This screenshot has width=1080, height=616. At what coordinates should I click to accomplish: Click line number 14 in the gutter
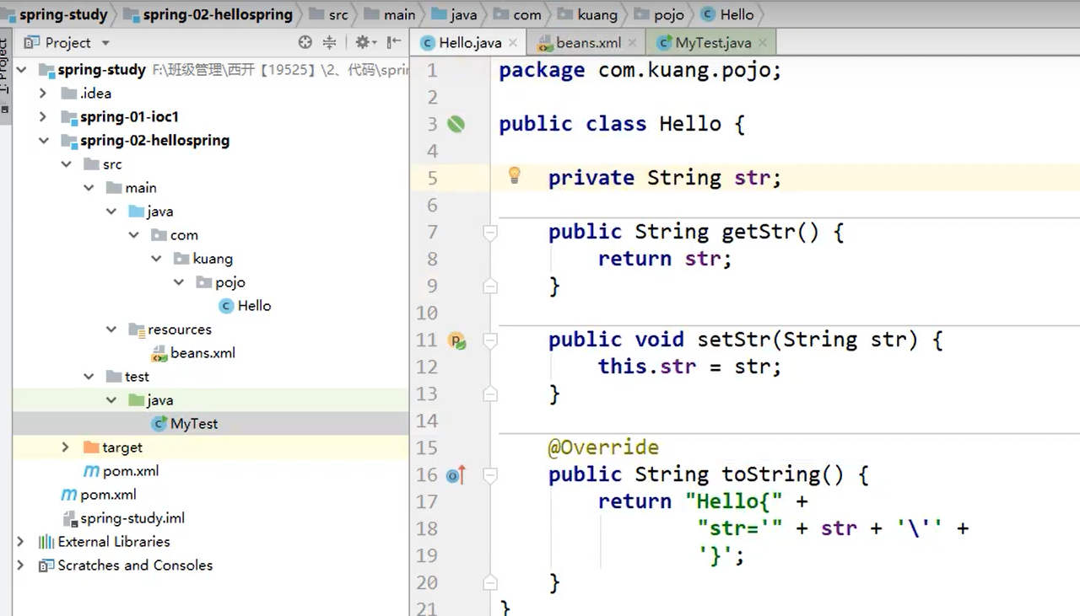(427, 421)
